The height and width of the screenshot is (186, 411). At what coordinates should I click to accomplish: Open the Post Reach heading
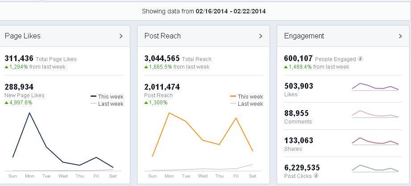tap(162, 36)
